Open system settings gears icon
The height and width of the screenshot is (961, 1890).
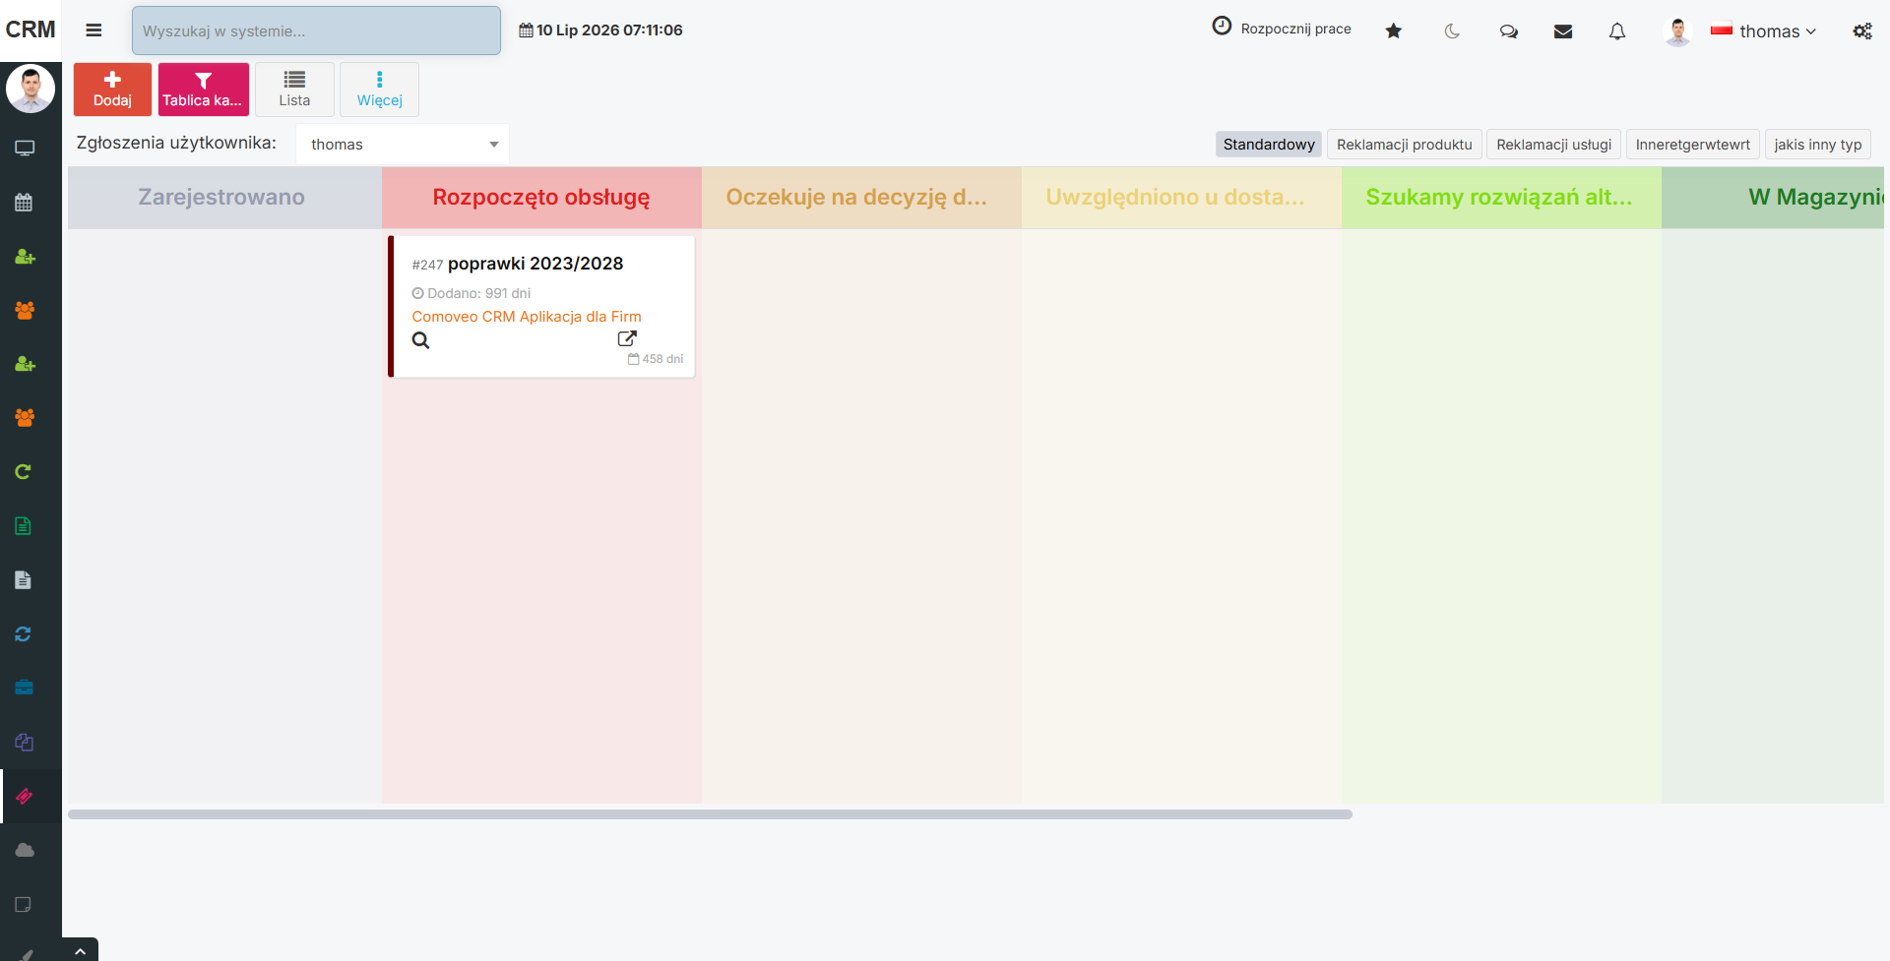(1862, 31)
